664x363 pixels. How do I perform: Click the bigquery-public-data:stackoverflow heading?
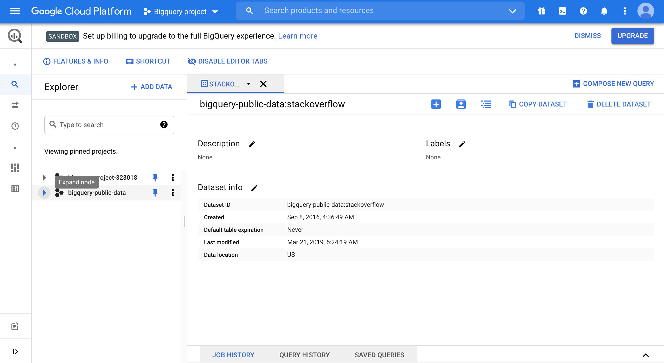tap(272, 104)
